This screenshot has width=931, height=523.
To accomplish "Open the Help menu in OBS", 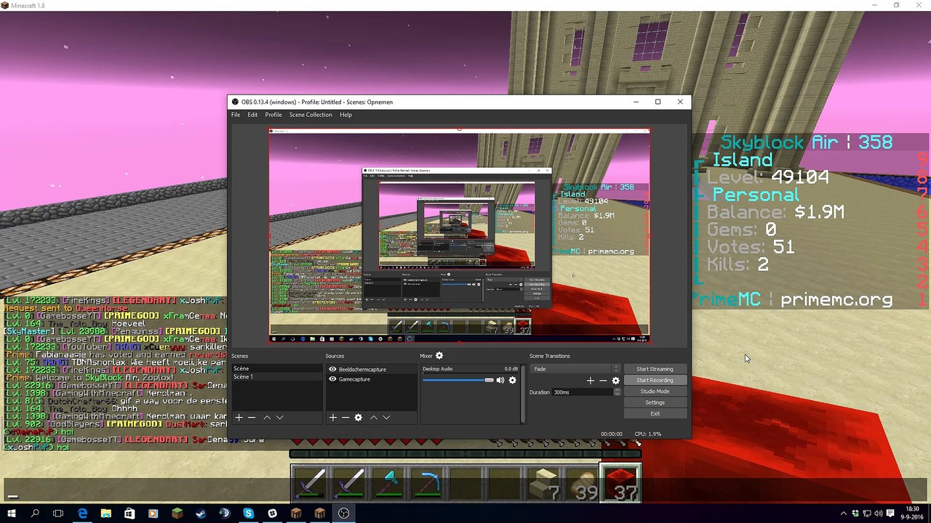I will pos(345,115).
